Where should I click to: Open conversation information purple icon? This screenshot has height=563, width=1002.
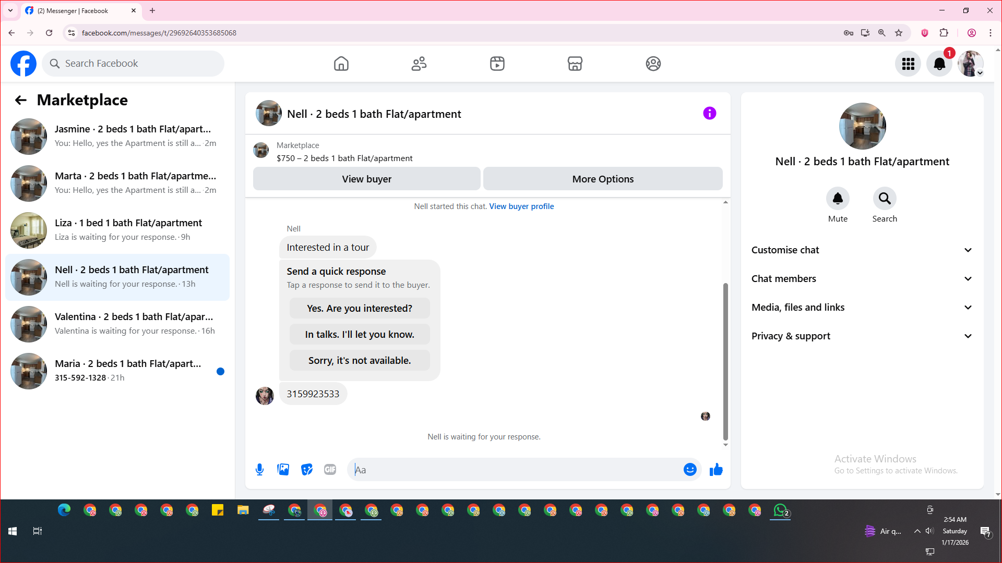pos(709,113)
